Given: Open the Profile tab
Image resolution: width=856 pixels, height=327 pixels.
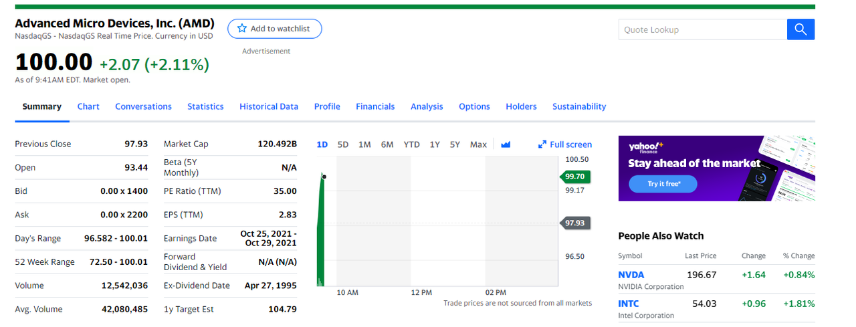Looking at the screenshot, I should pos(327,106).
